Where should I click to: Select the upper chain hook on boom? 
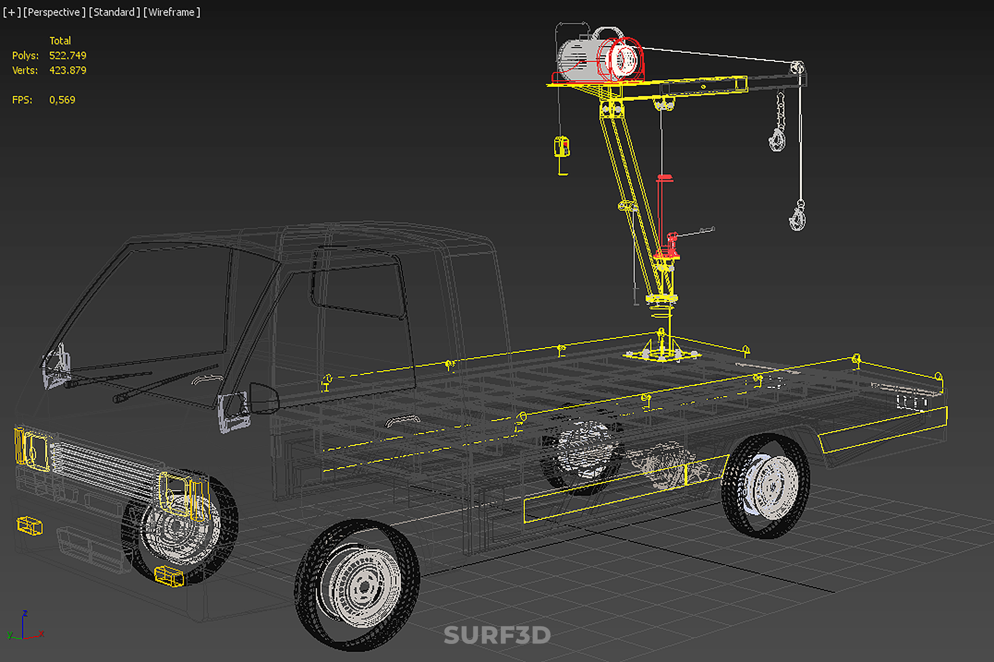[777, 139]
